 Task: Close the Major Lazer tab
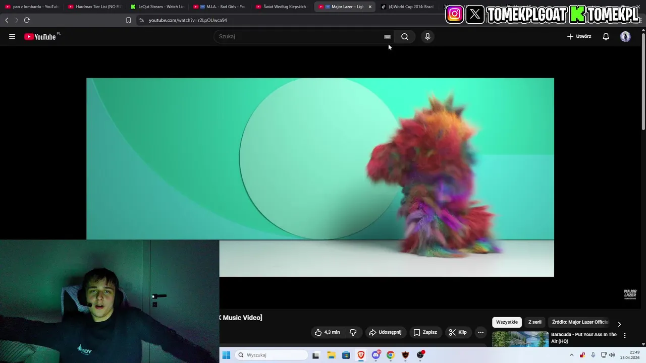pyautogui.click(x=370, y=7)
